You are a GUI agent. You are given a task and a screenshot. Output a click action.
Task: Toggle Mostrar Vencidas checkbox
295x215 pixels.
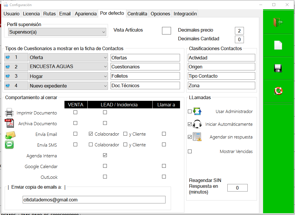click(190, 151)
